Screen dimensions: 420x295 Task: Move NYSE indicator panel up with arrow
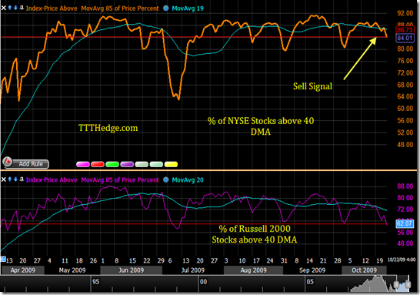tap(10, 8)
